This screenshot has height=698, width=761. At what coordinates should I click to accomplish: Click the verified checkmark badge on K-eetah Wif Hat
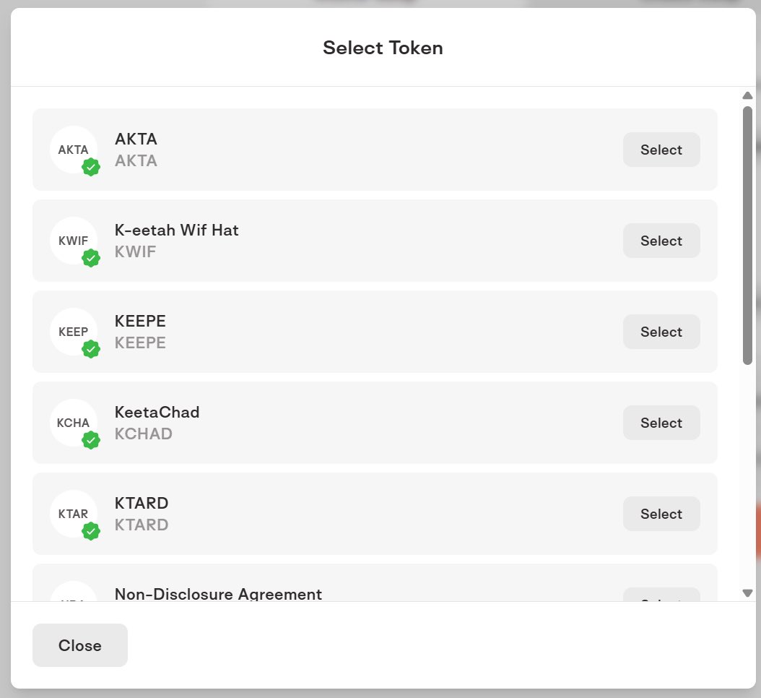click(x=91, y=258)
